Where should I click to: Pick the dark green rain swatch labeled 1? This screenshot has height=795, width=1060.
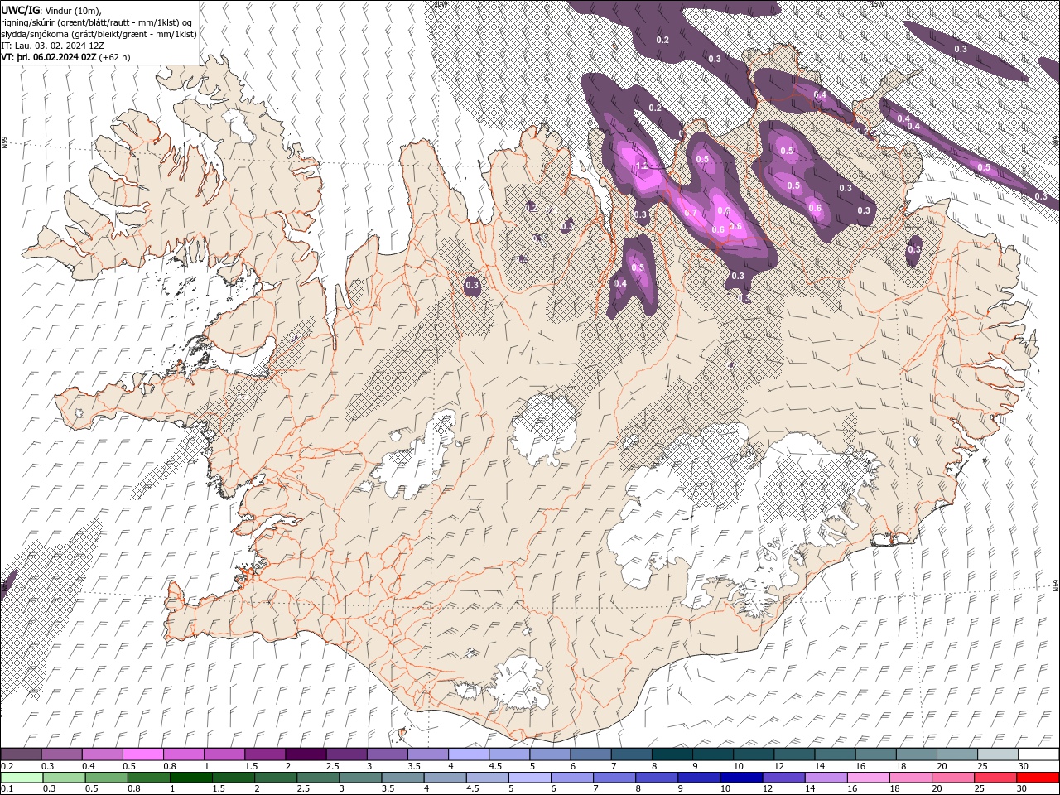pos(190,778)
